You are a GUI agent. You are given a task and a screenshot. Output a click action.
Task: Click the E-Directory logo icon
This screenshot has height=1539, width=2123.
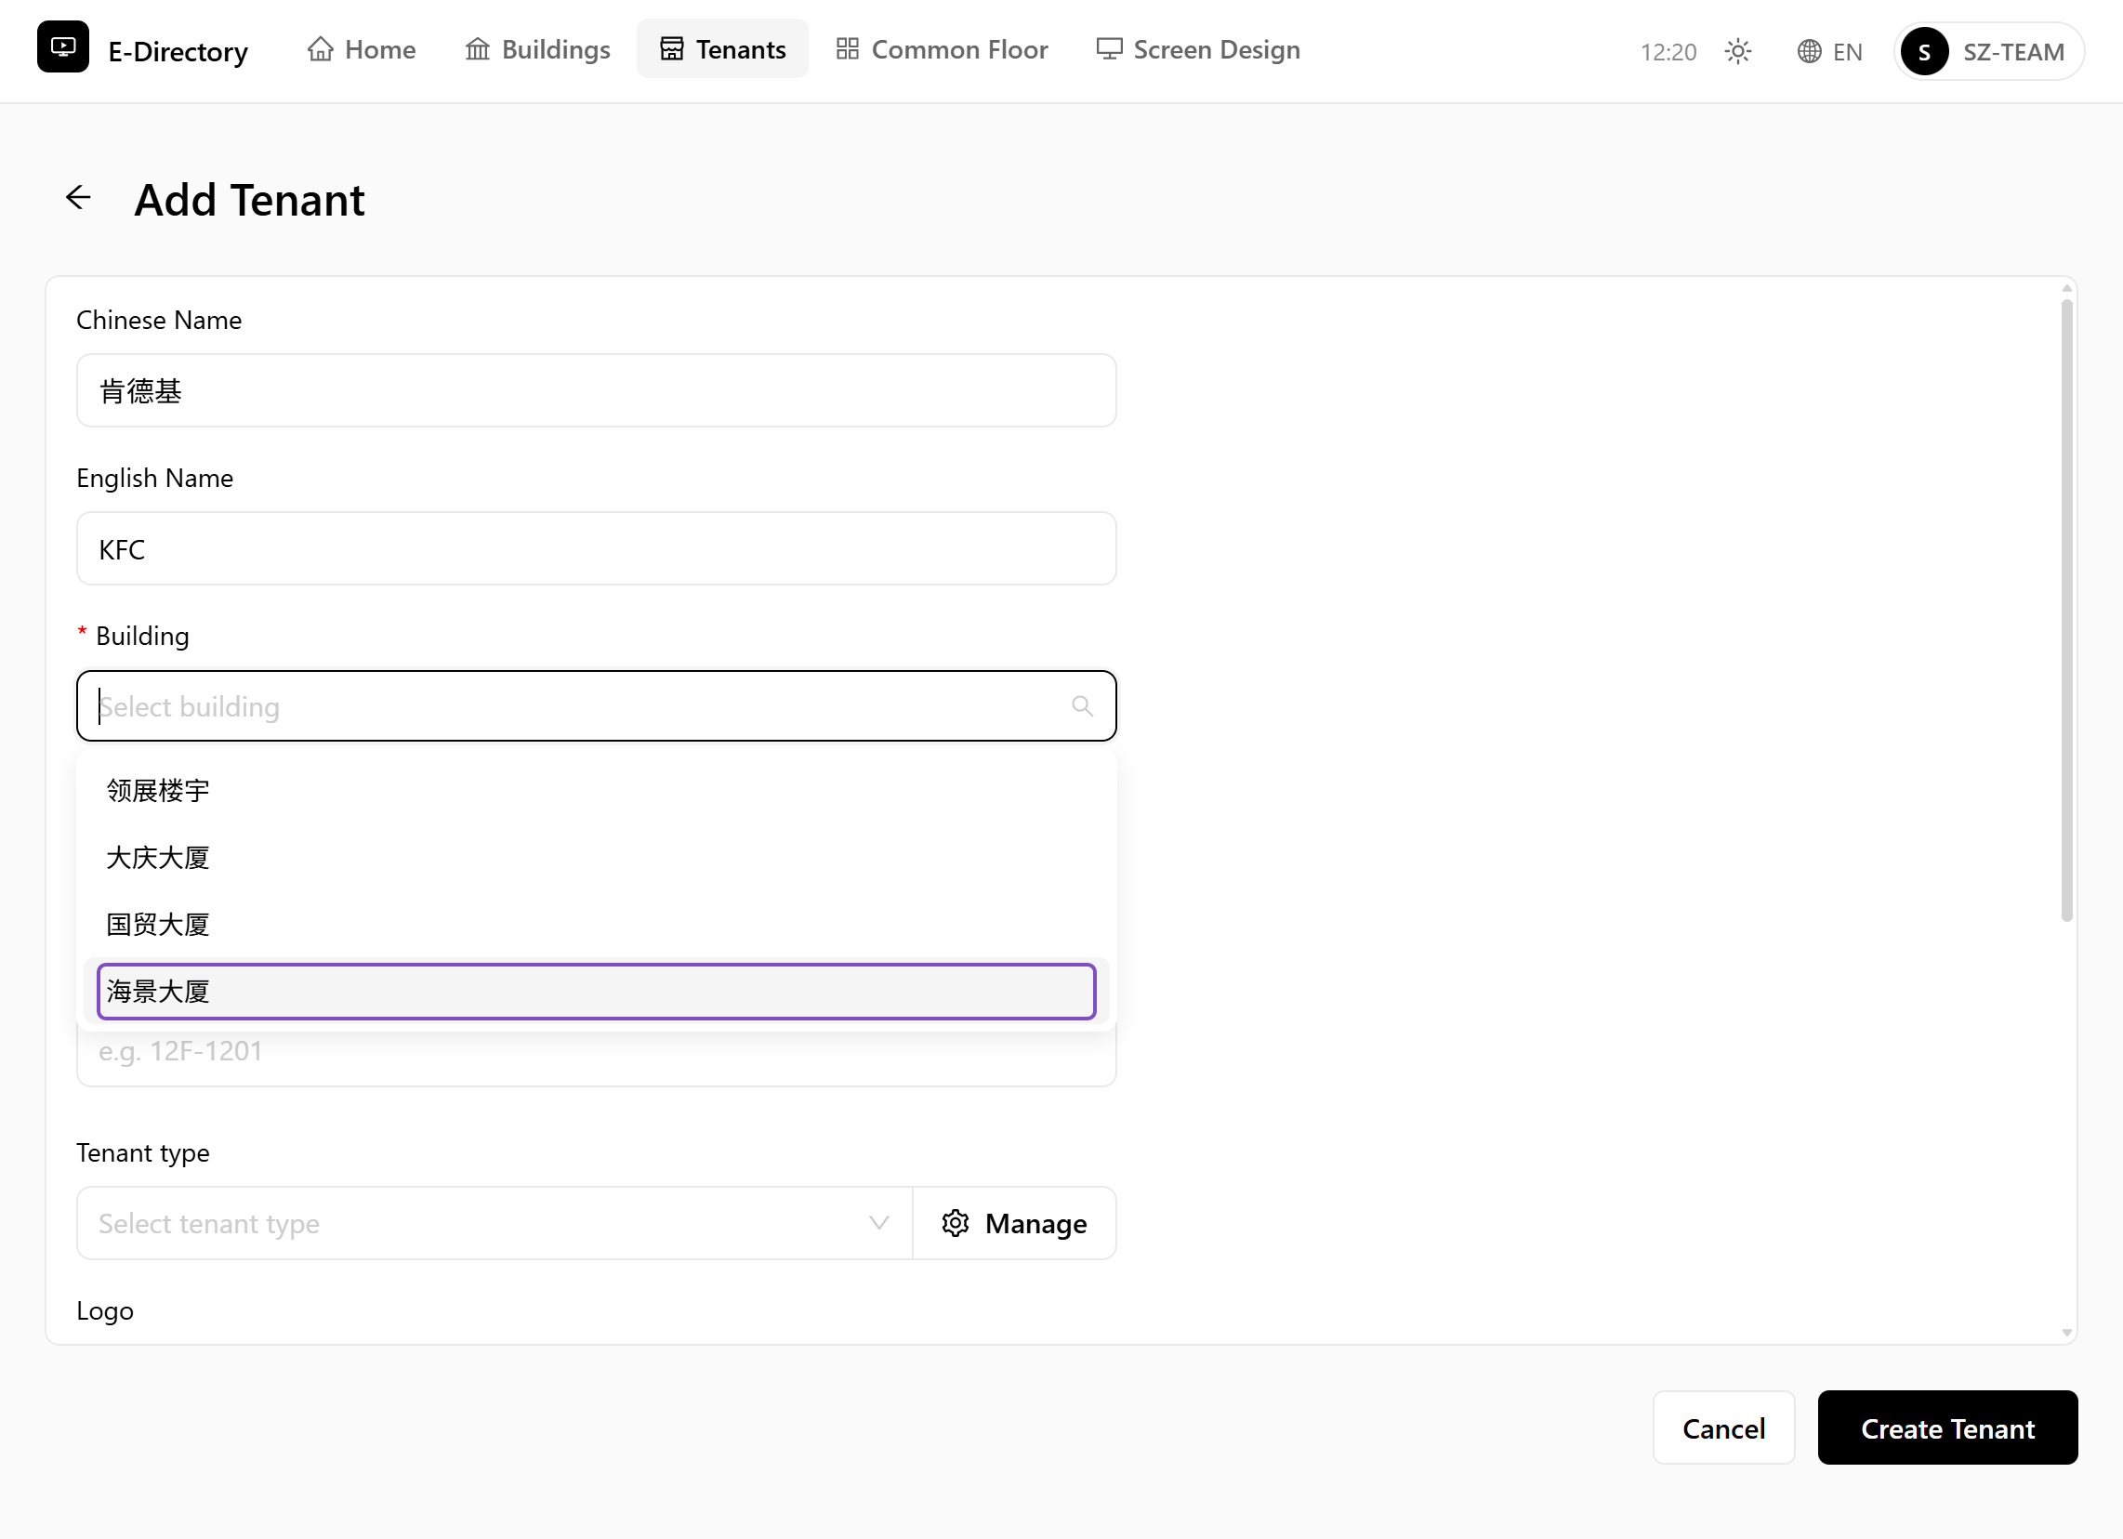click(x=62, y=46)
